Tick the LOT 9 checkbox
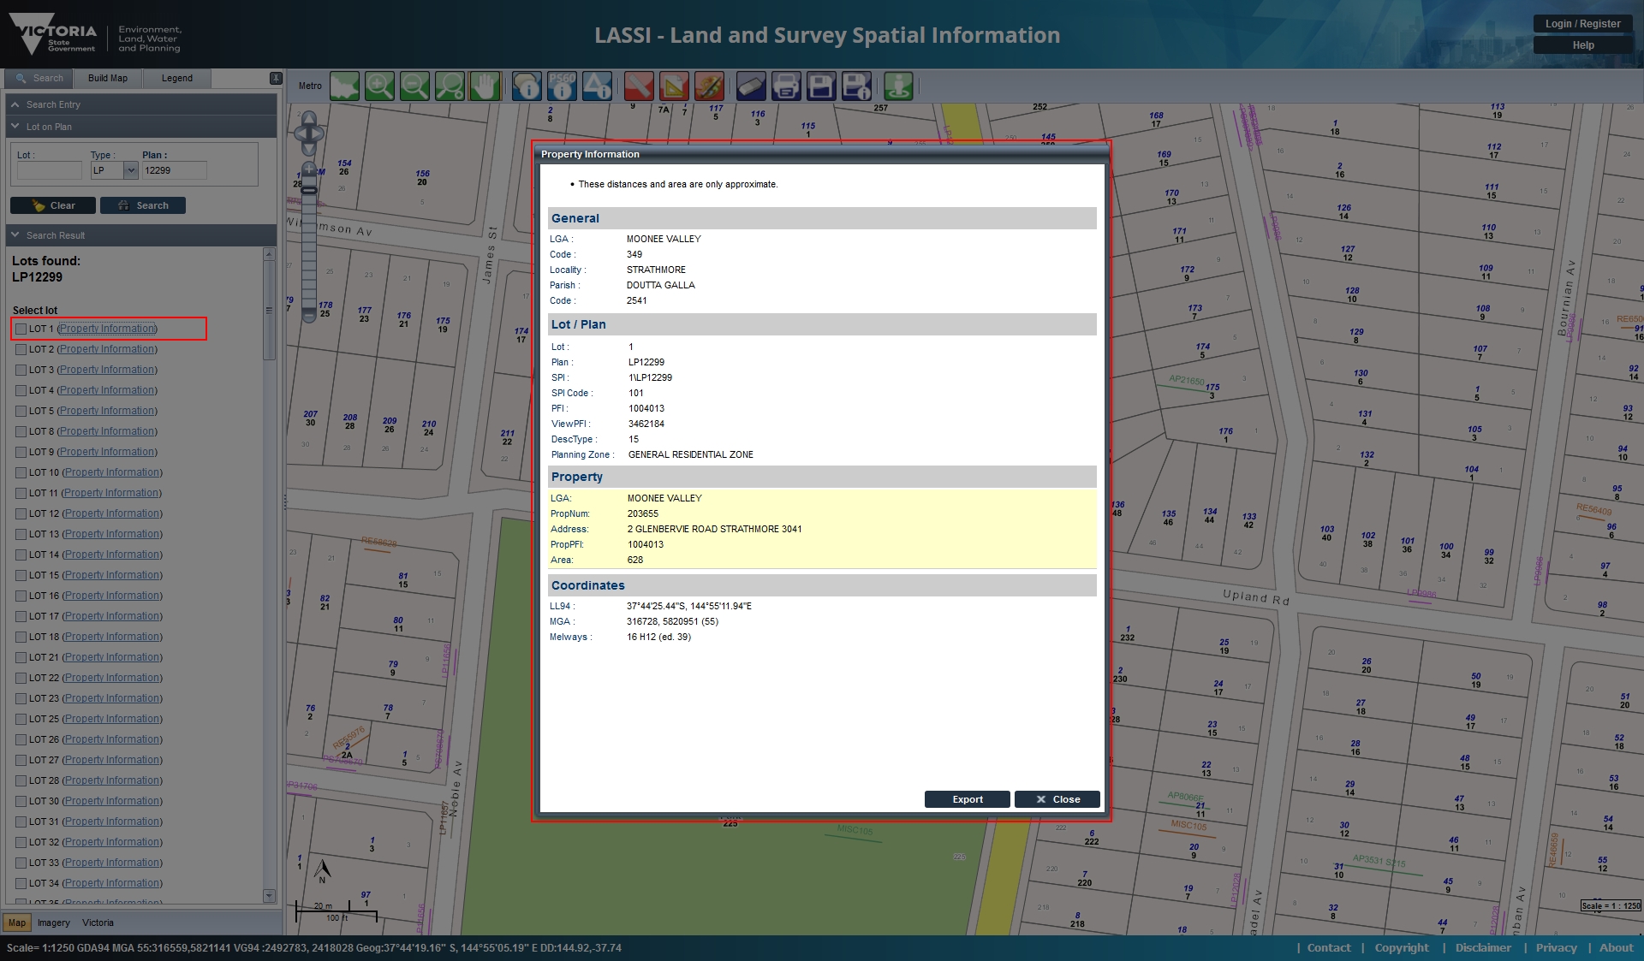1644x961 pixels. pyautogui.click(x=21, y=452)
